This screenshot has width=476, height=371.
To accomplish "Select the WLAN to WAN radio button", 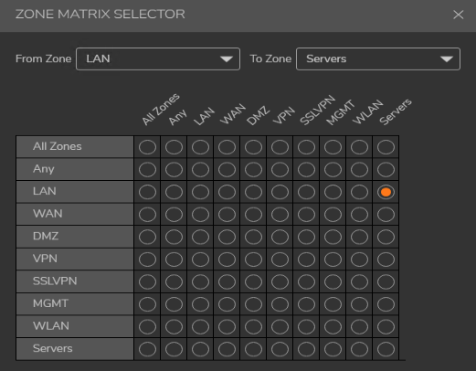I will [227, 326].
